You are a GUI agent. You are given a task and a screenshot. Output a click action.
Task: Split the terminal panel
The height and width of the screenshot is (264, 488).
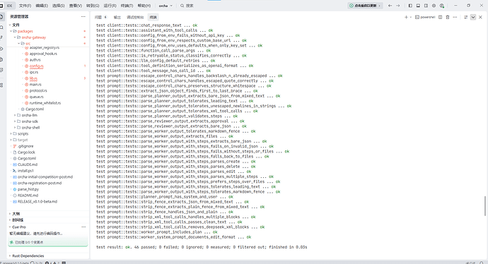point(440,18)
